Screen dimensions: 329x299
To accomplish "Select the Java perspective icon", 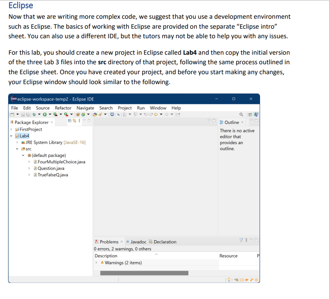I will [256, 114].
